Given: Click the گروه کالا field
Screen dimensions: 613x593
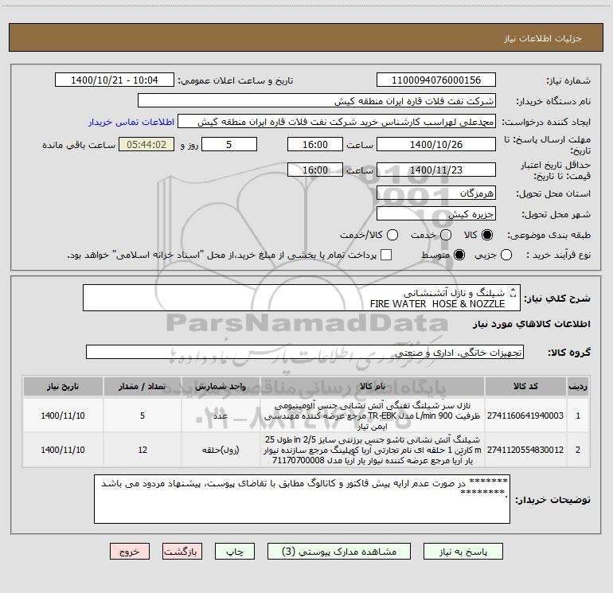Looking at the screenshot, I should pyautogui.click(x=305, y=352).
